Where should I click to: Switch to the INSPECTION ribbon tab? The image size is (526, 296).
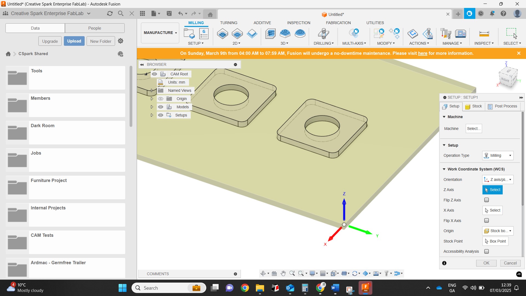[x=299, y=23]
